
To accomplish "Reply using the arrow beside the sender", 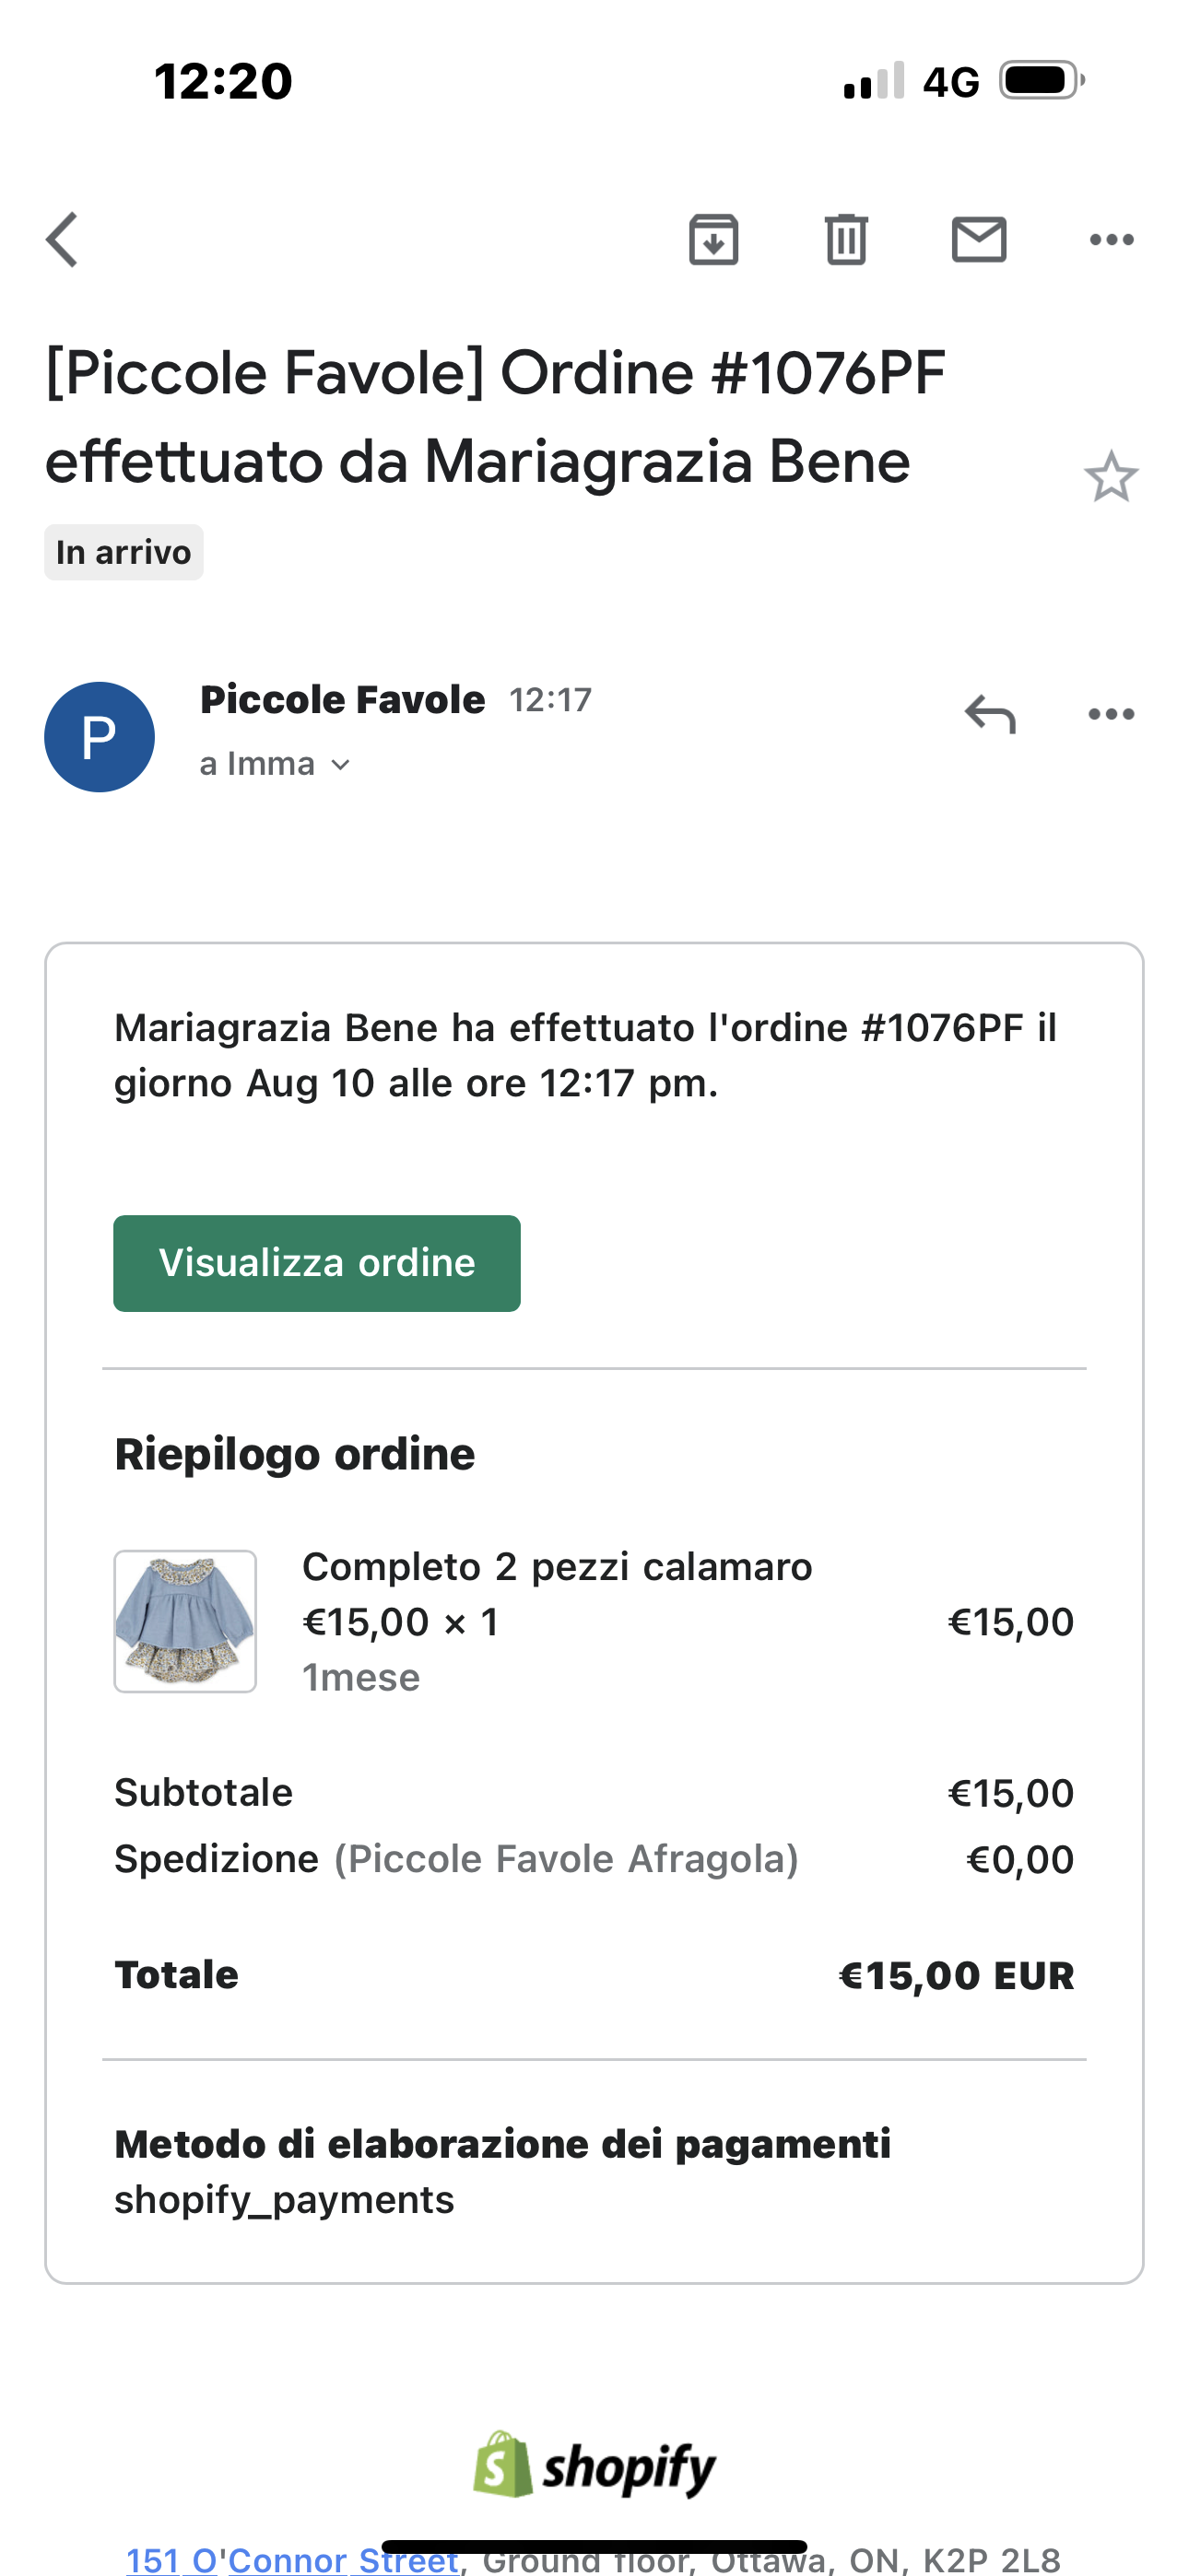I will click(x=990, y=714).
